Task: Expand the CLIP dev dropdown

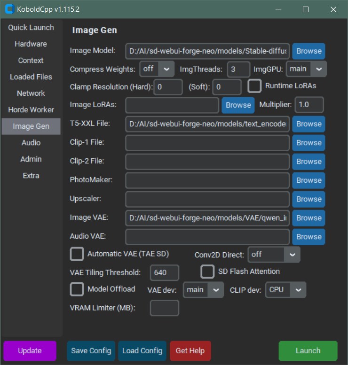Action: [x=286, y=290]
